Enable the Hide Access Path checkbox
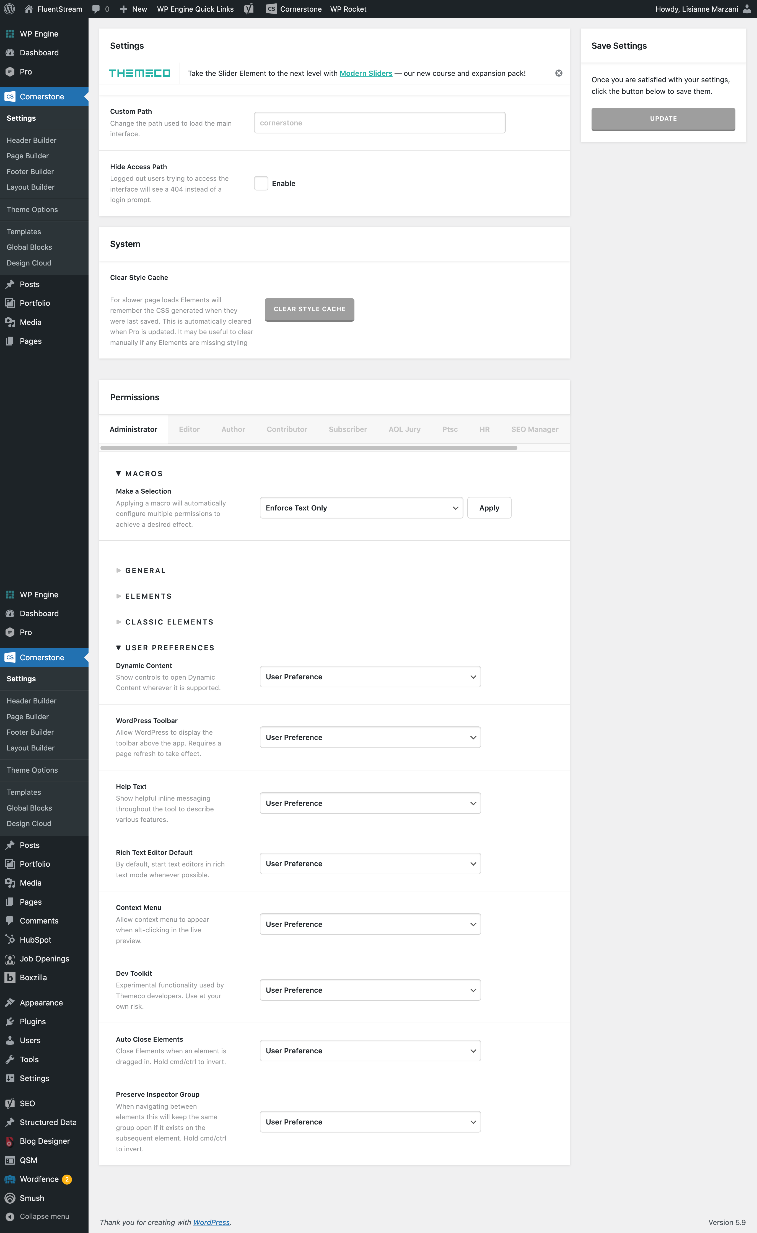 [261, 183]
